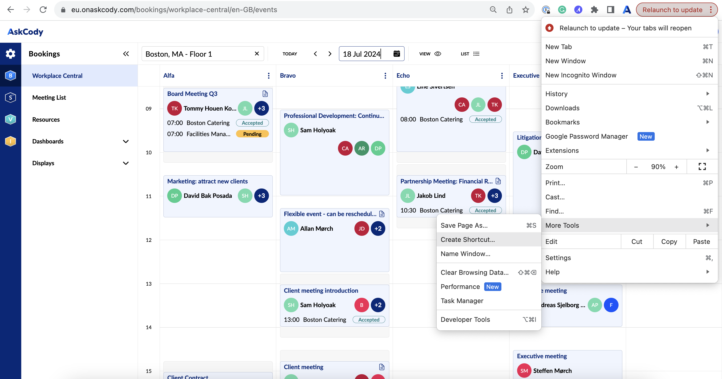Go back in browser history

coord(10,10)
